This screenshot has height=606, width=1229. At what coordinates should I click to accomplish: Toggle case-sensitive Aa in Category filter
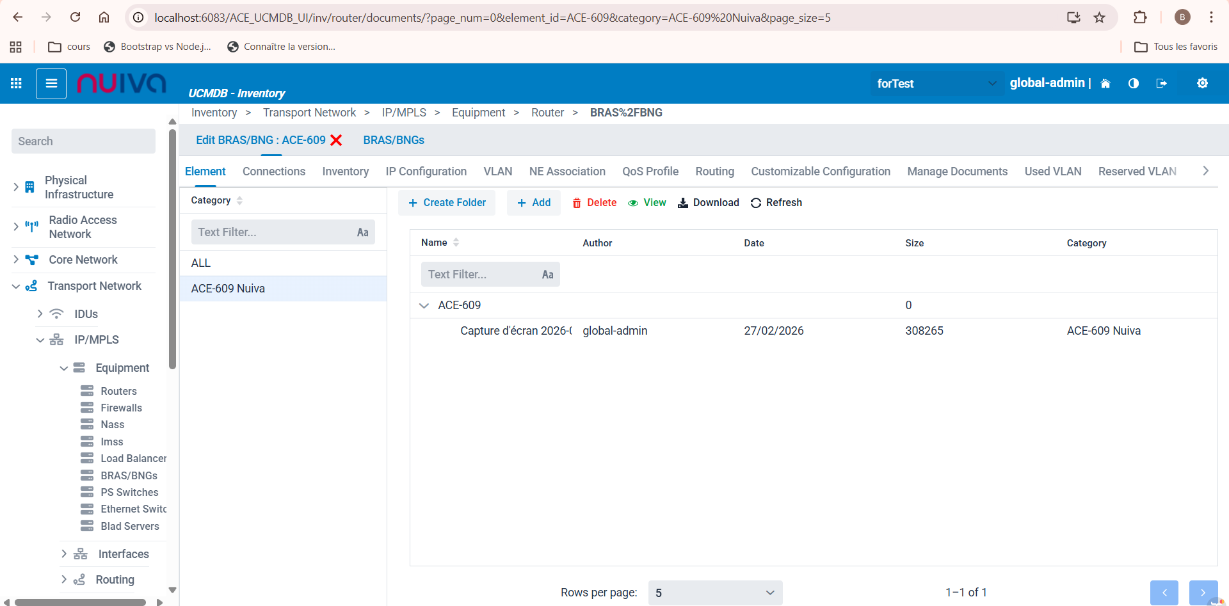[362, 232]
